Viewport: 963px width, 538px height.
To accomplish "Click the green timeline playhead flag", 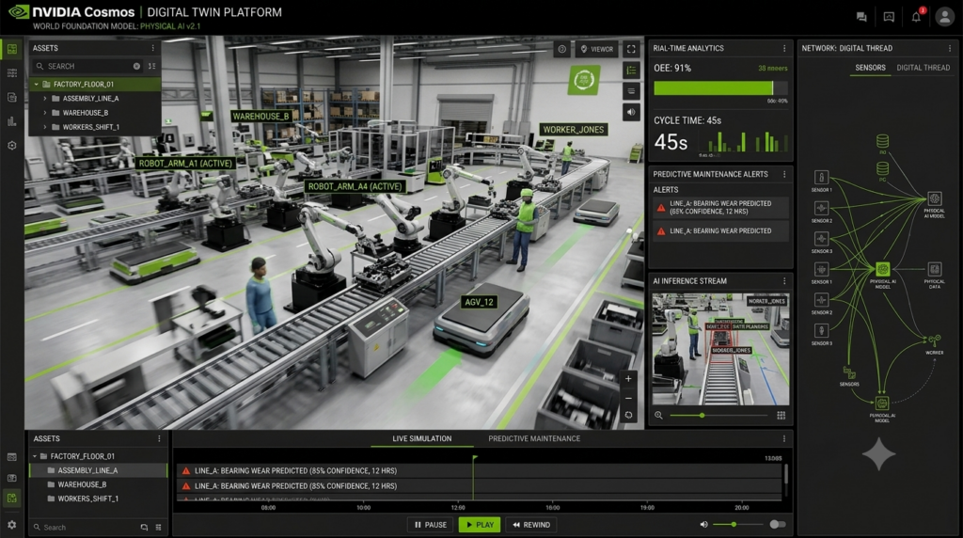I will (x=474, y=458).
